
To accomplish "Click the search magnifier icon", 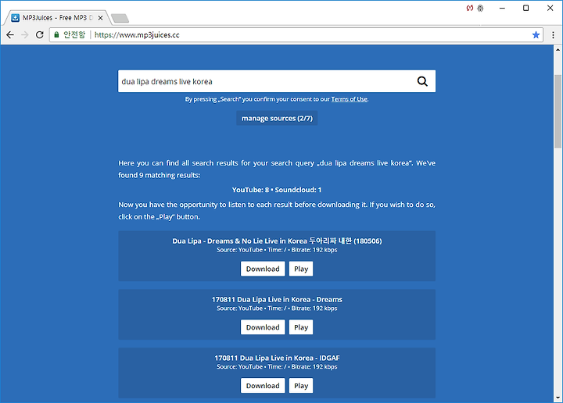I will tap(422, 81).
